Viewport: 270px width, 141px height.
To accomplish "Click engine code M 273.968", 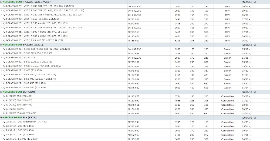I will pos(133,66).
